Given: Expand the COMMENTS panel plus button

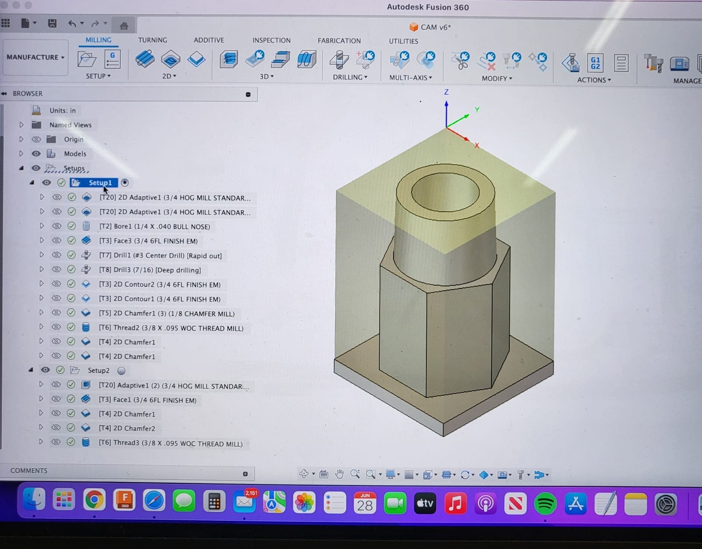Looking at the screenshot, I should coord(245,474).
